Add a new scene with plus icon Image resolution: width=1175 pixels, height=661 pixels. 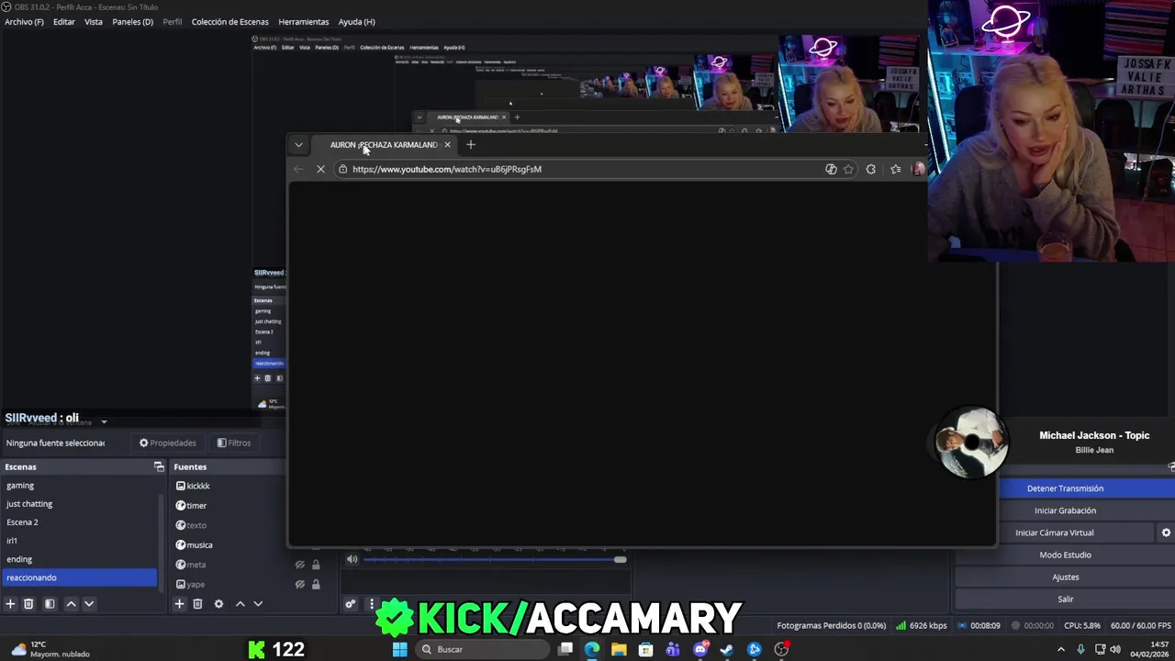[x=10, y=604]
